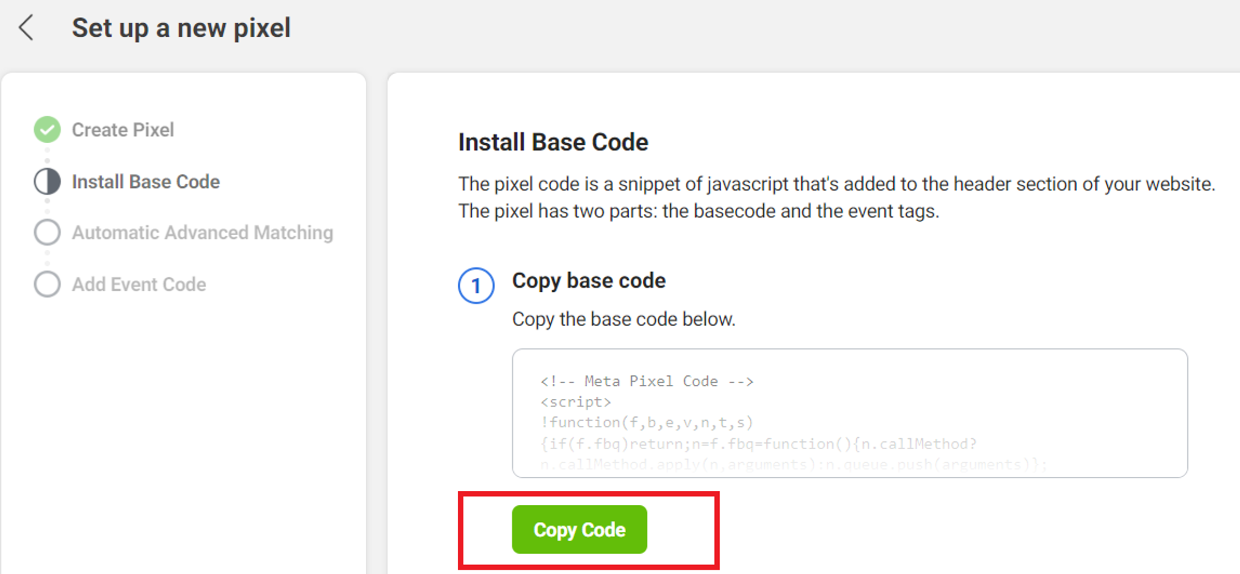Open the Create Pixel step
Viewport: 1240px width, 574px height.
click(123, 130)
